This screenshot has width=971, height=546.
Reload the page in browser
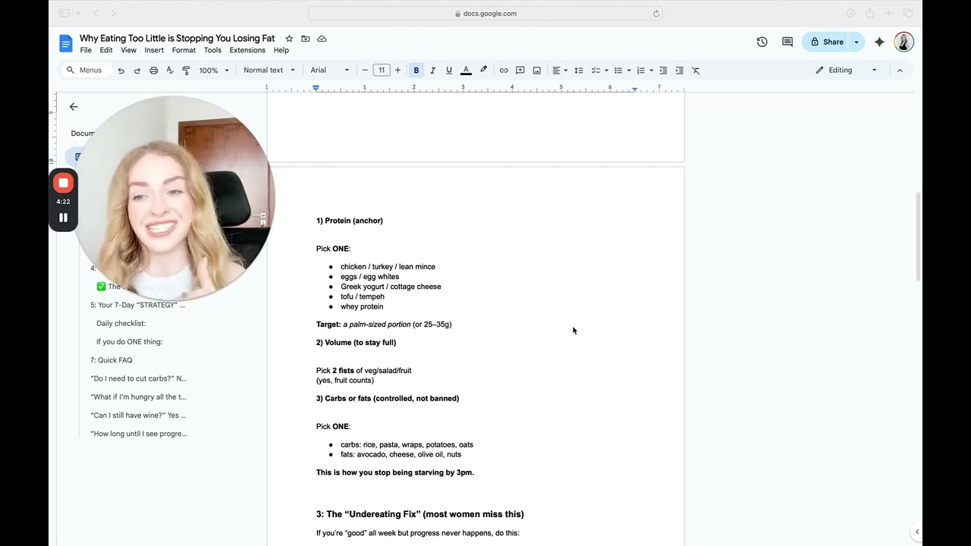656,13
